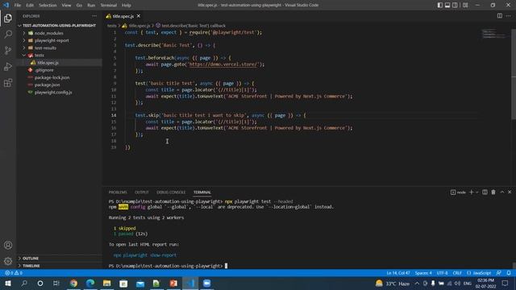The width and height of the screenshot is (516, 290).
Task: Select the TERMINAL panel tab
Action: (202, 192)
